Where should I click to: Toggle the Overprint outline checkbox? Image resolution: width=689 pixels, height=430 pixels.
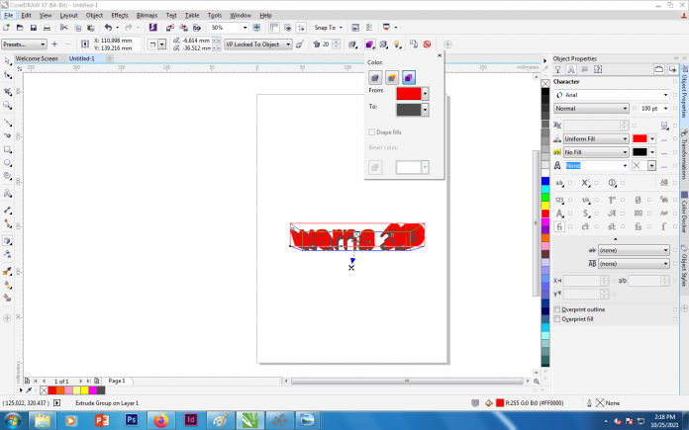point(557,309)
